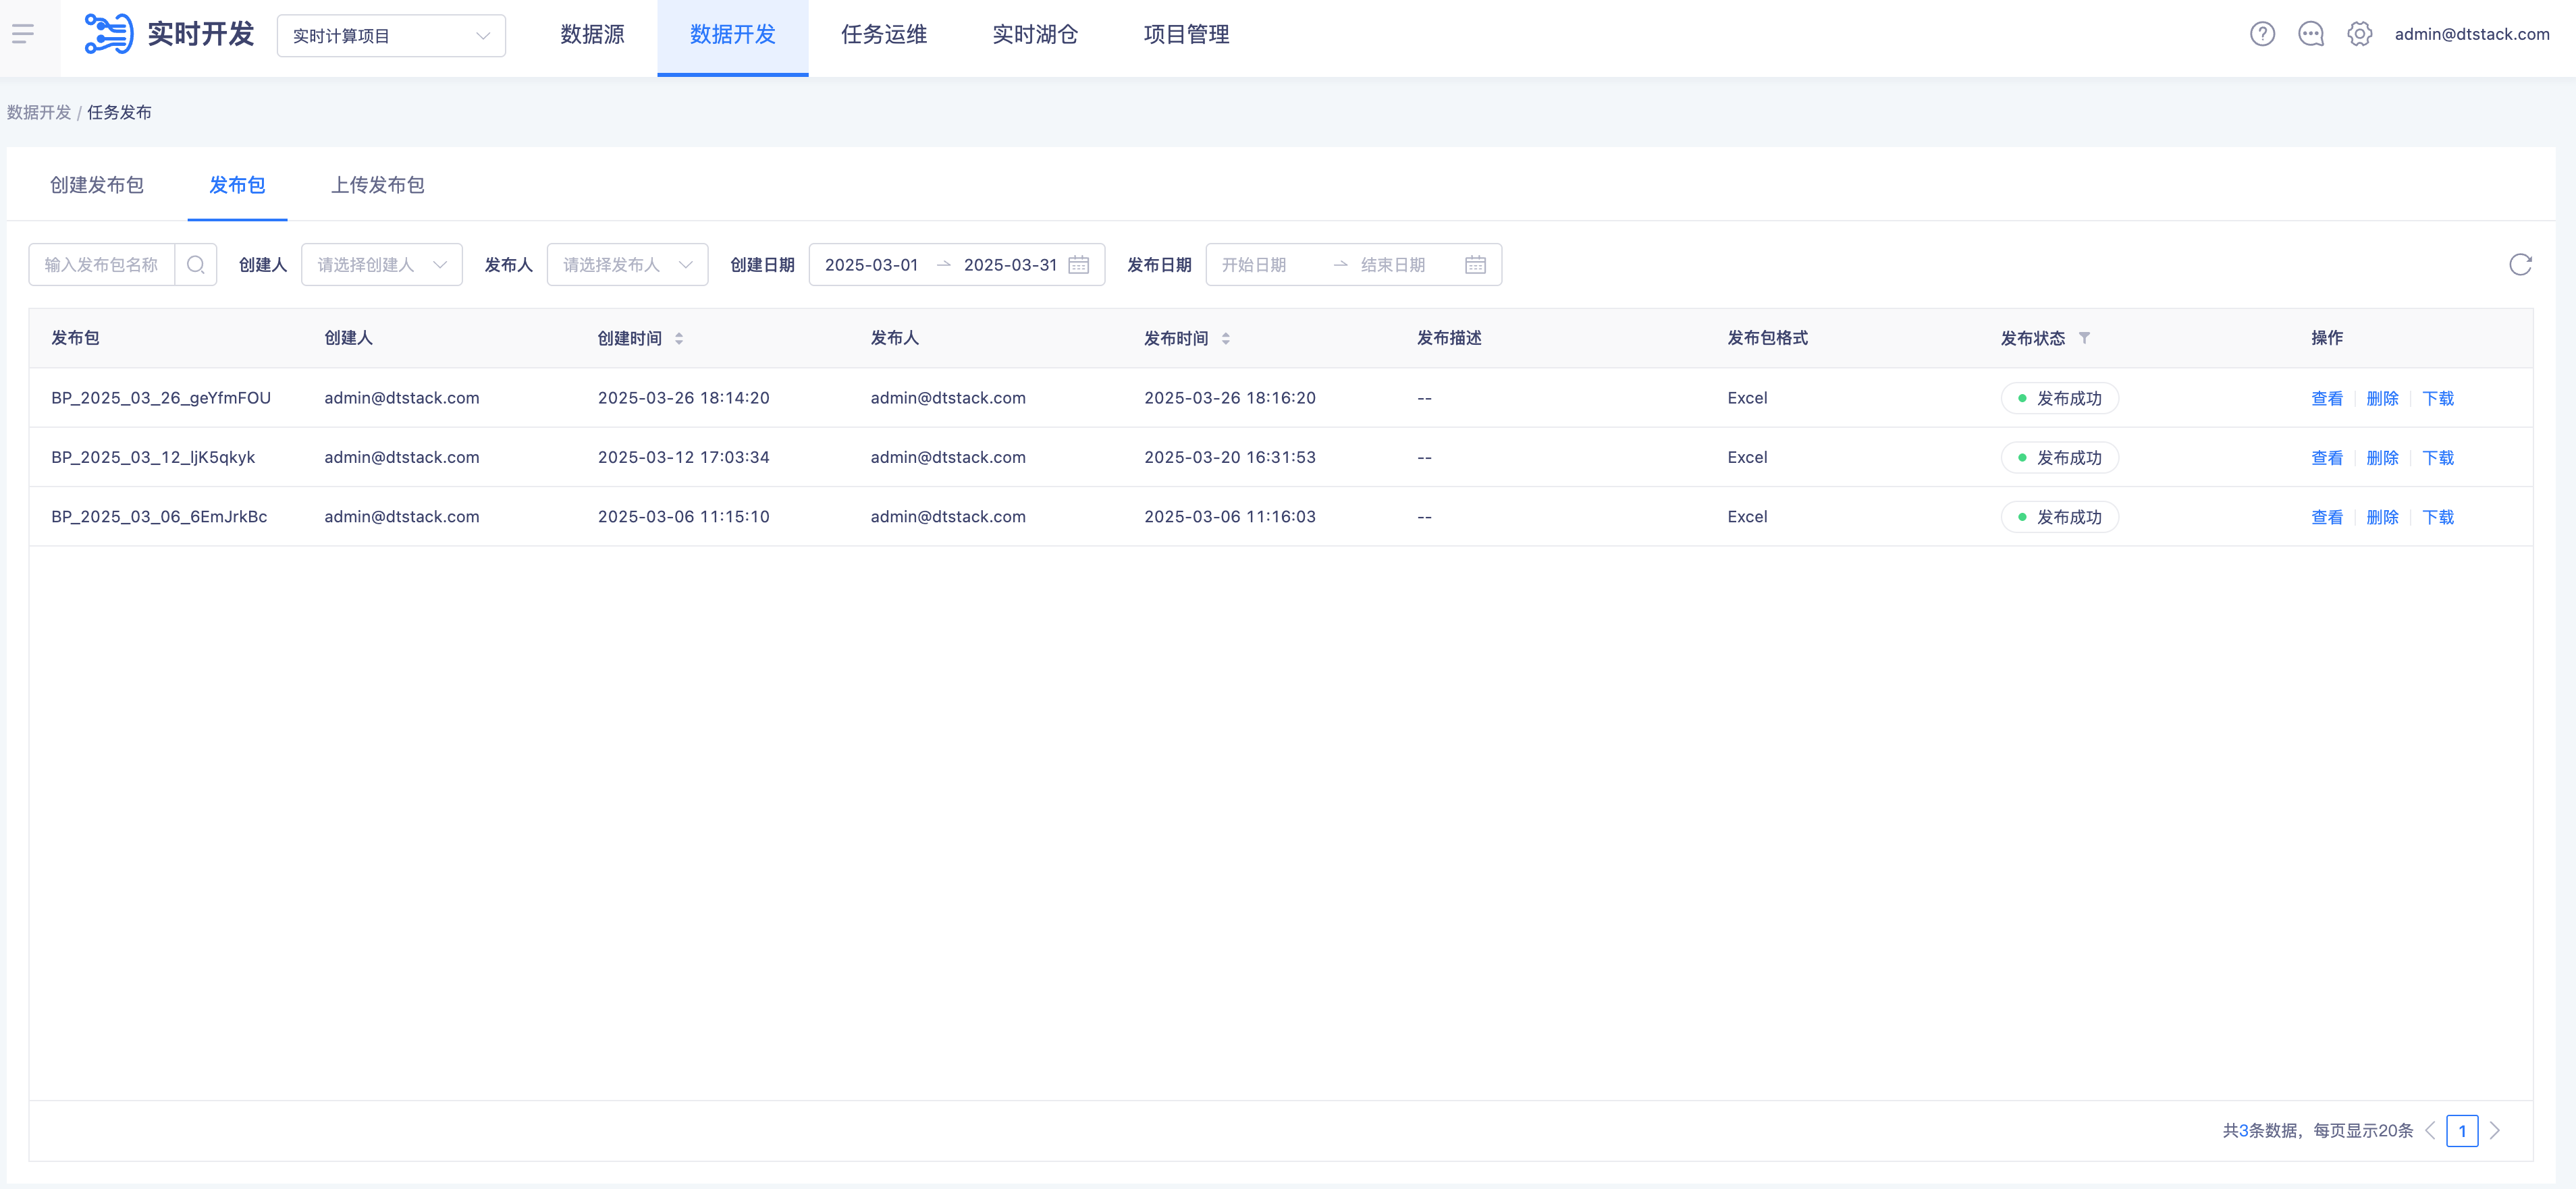The height and width of the screenshot is (1189, 2576).
Task: Open the 数据开发 menu
Action: tap(733, 35)
